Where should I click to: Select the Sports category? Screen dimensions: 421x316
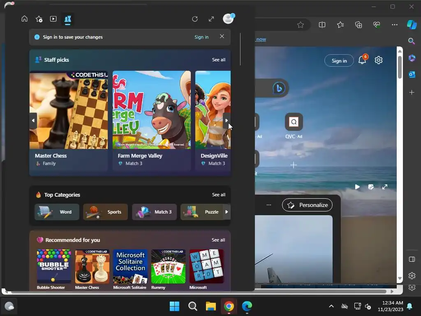point(106,212)
